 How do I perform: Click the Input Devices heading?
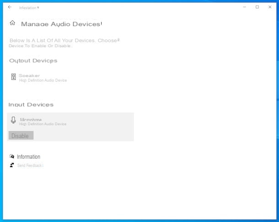pyautogui.click(x=31, y=105)
